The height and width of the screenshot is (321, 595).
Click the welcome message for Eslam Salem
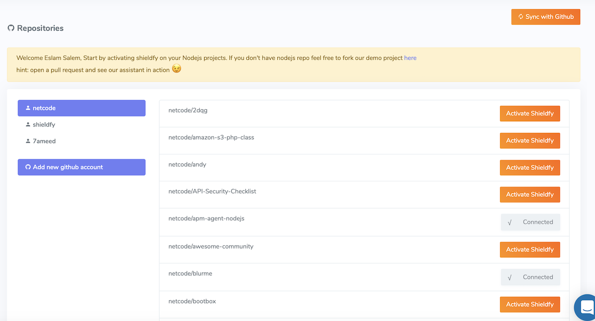click(x=210, y=58)
